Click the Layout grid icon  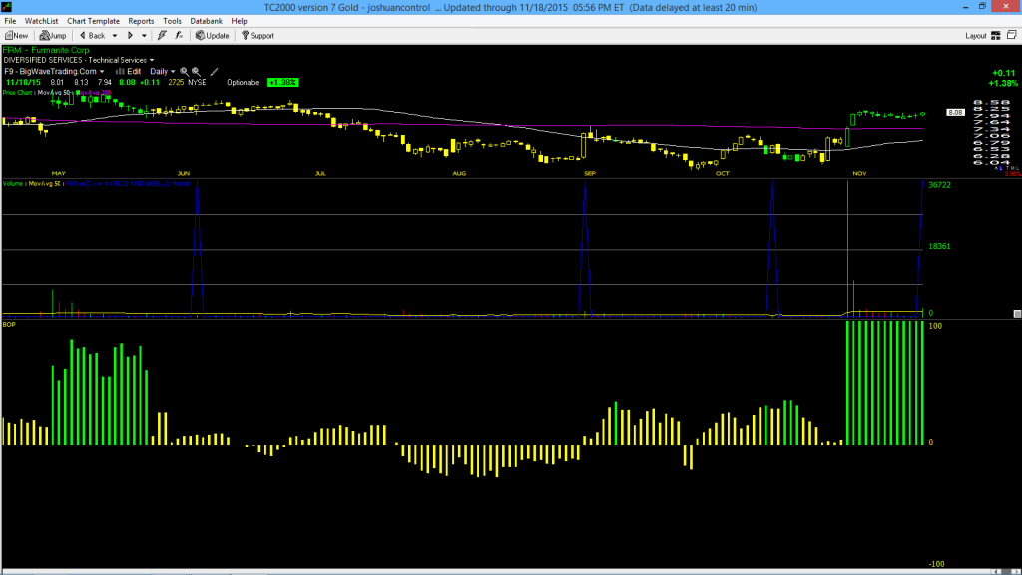tap(996, 36)
